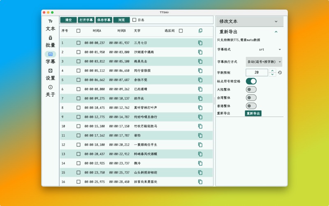Check the checkbox for row 4
Screen dimensions: 329x206
pyautogui.click(x=78, y=70)
